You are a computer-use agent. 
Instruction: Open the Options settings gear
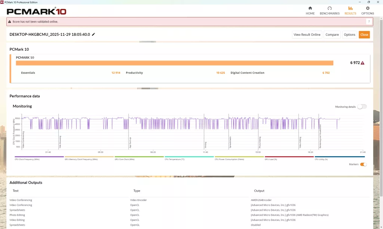(x=367, y=10)
